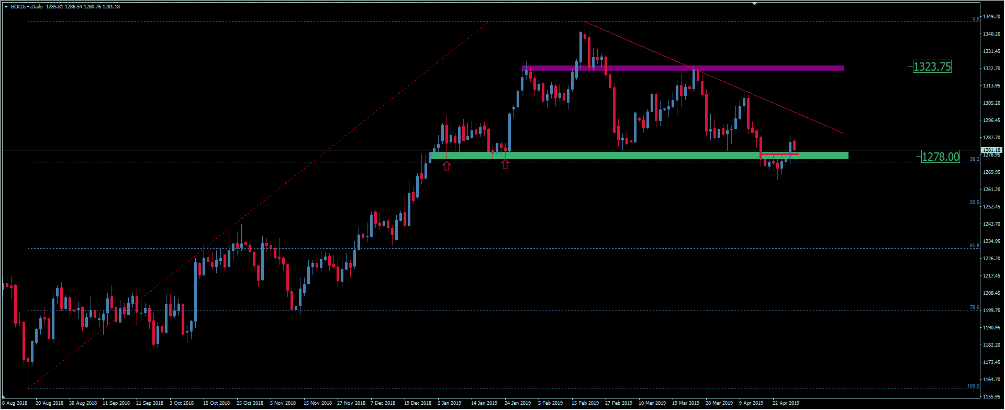Select the Fibonacci 38.2 level label
Viewport: 1005px width, 410px height.
pos(974,159)
